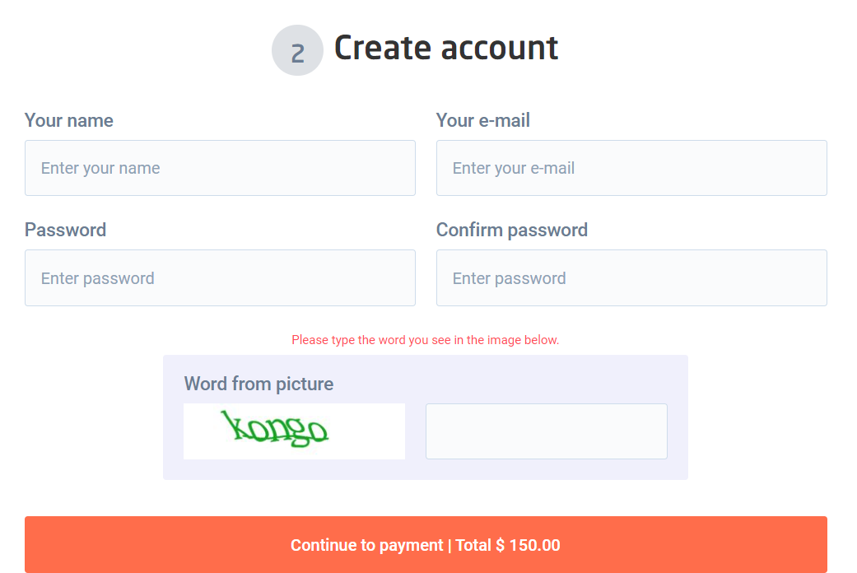857x573 pixels.
Task: Click the 'Create account' heading
Action: (x=446, y=48)
